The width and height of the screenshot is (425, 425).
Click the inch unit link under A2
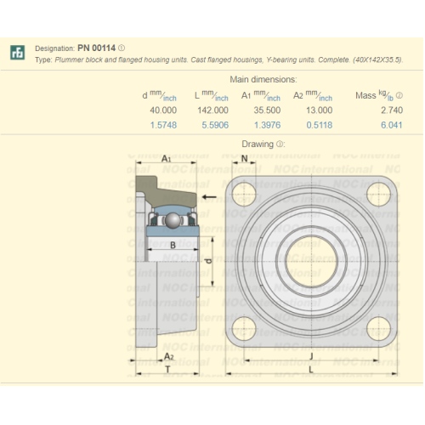point(326,99)
